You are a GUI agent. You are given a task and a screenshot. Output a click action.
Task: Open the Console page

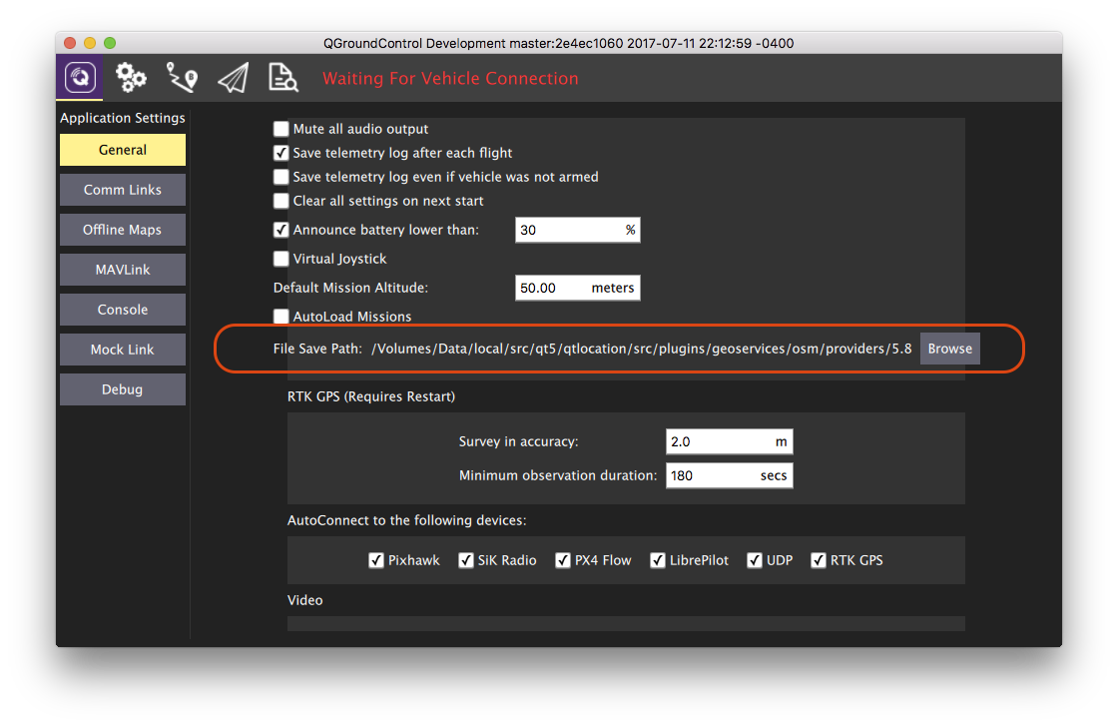click(123, 310)
